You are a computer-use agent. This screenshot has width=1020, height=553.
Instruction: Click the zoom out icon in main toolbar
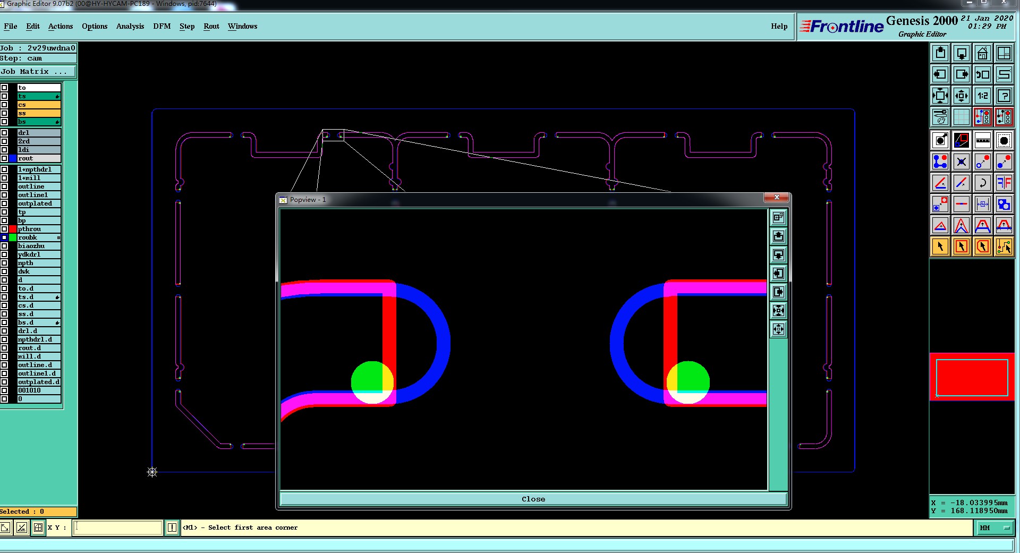(962, 96)
